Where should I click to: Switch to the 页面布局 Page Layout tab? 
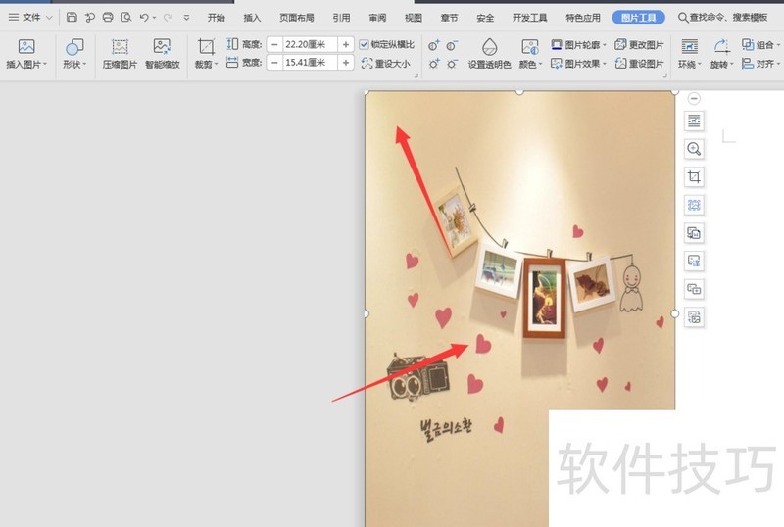[x=297, y=18]
